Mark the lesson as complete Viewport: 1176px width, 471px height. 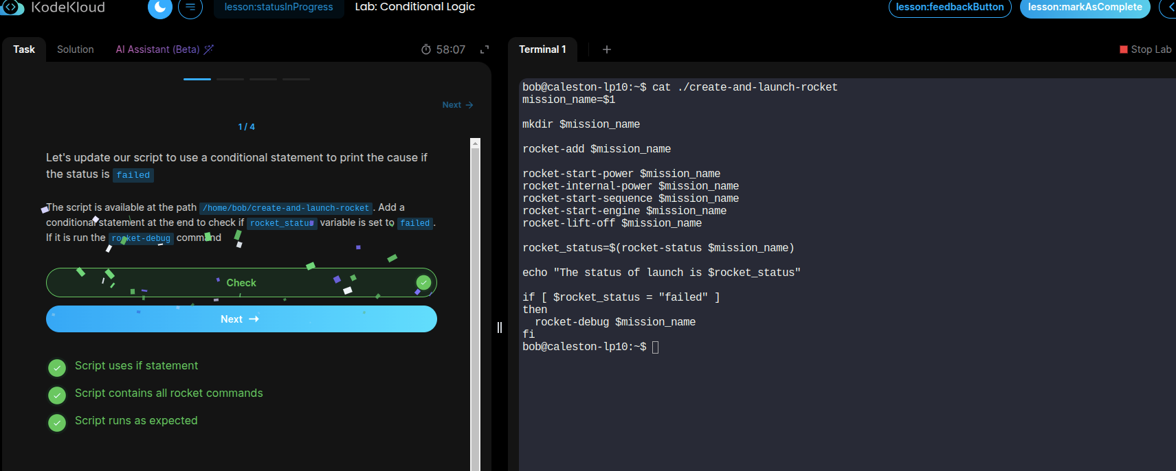point(1085,8)
